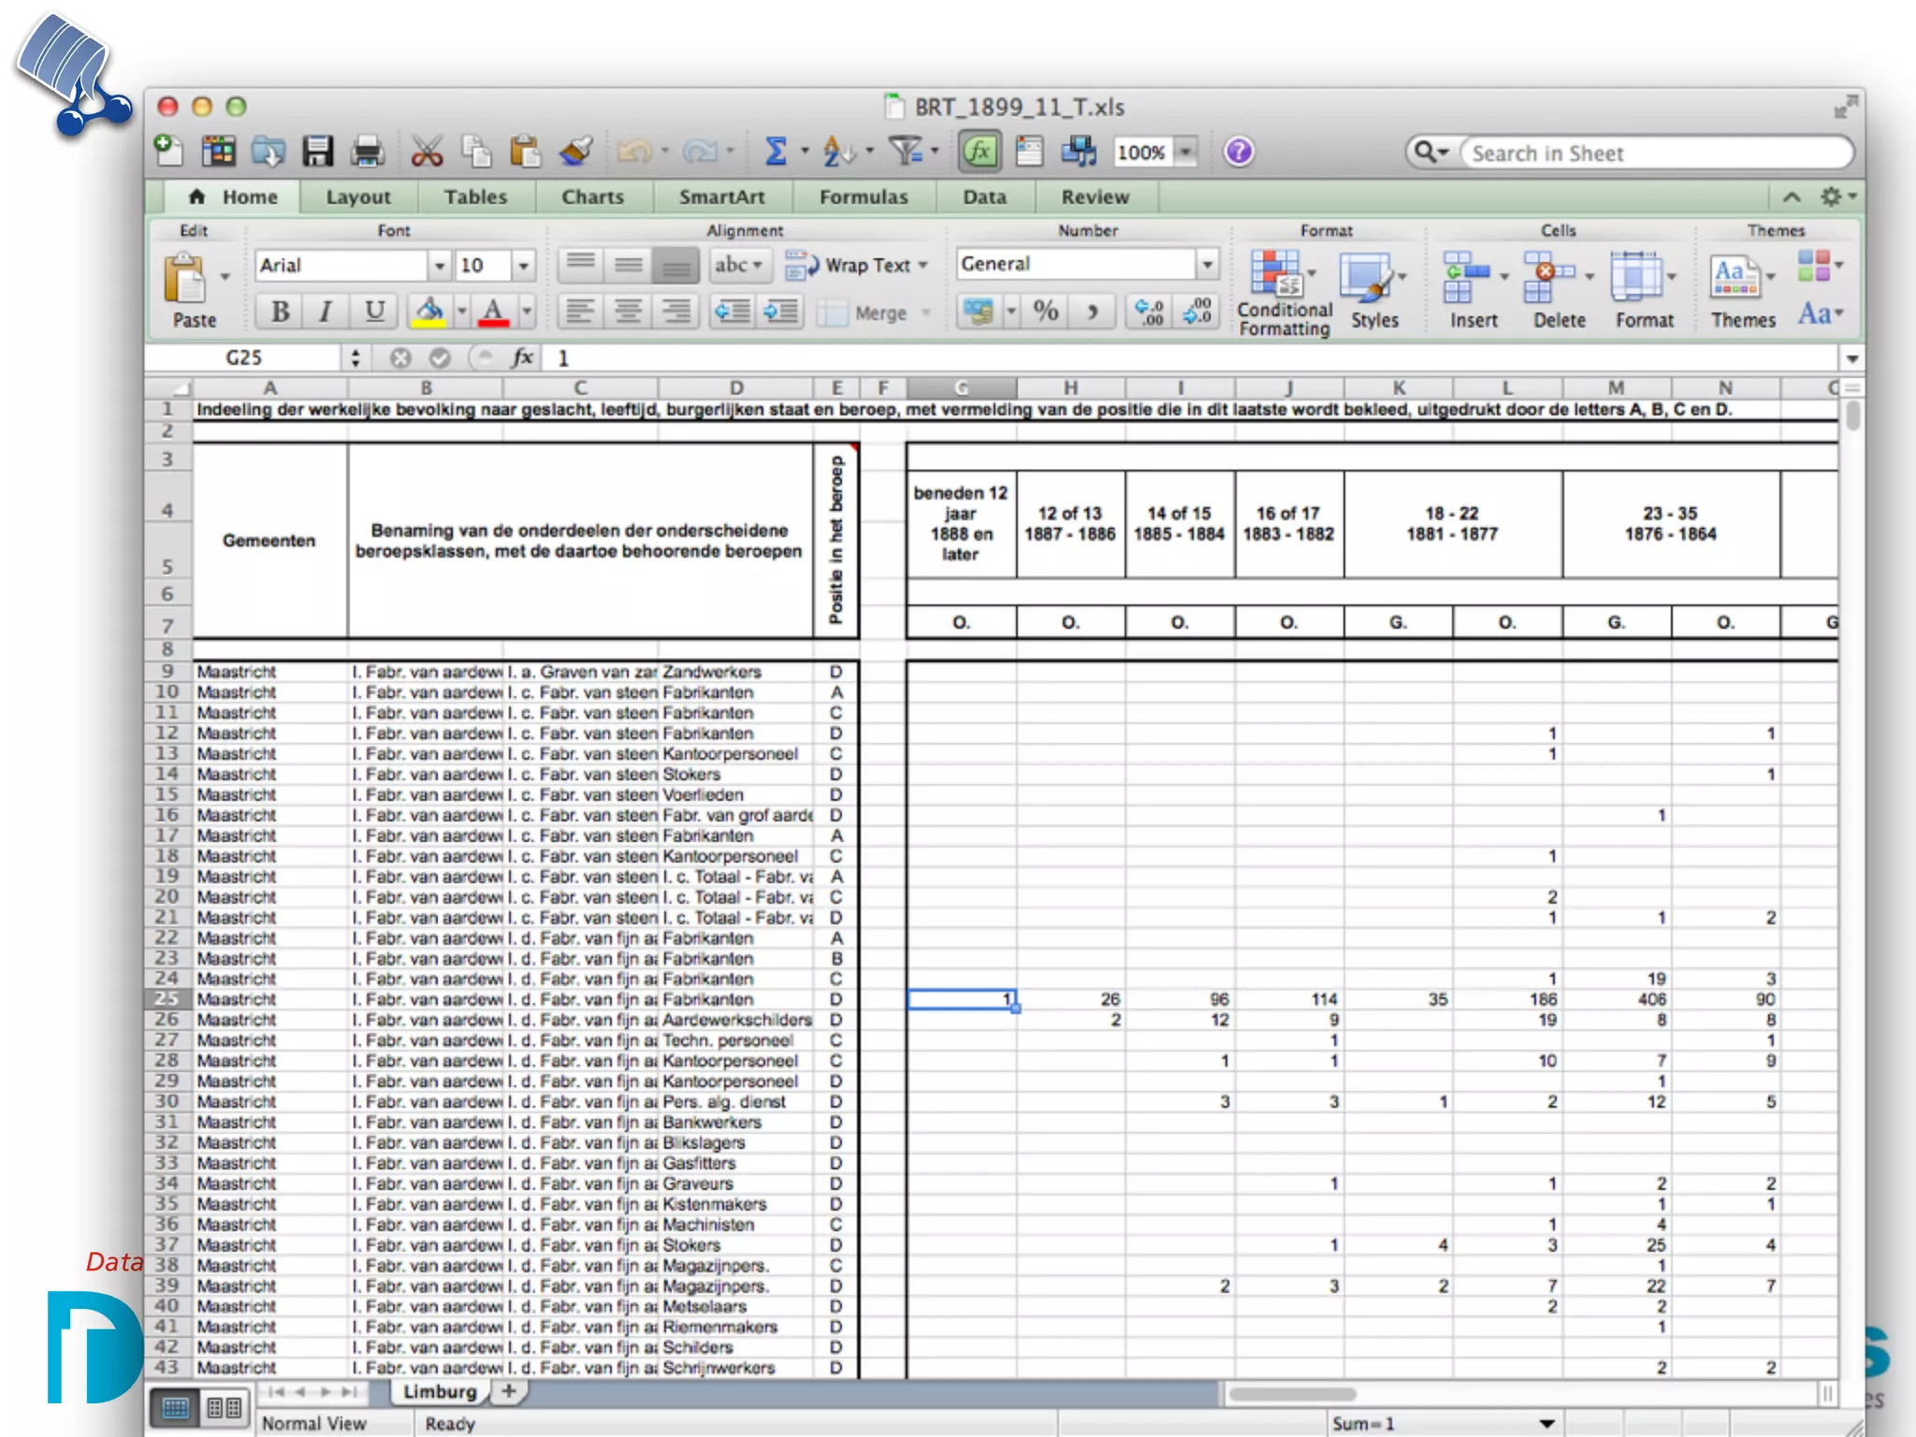Increase decimal places
Image resolution: width=1916 pixels, height=1437 pixels.
(1150, 312)
